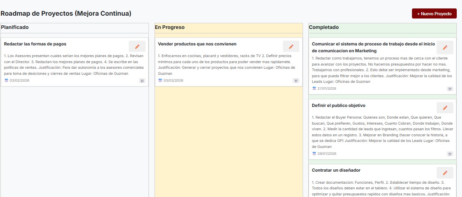The image size is (462, 197).
Task: Click the 03/02/2026 date in Planificado
Action: pos(19,80)
